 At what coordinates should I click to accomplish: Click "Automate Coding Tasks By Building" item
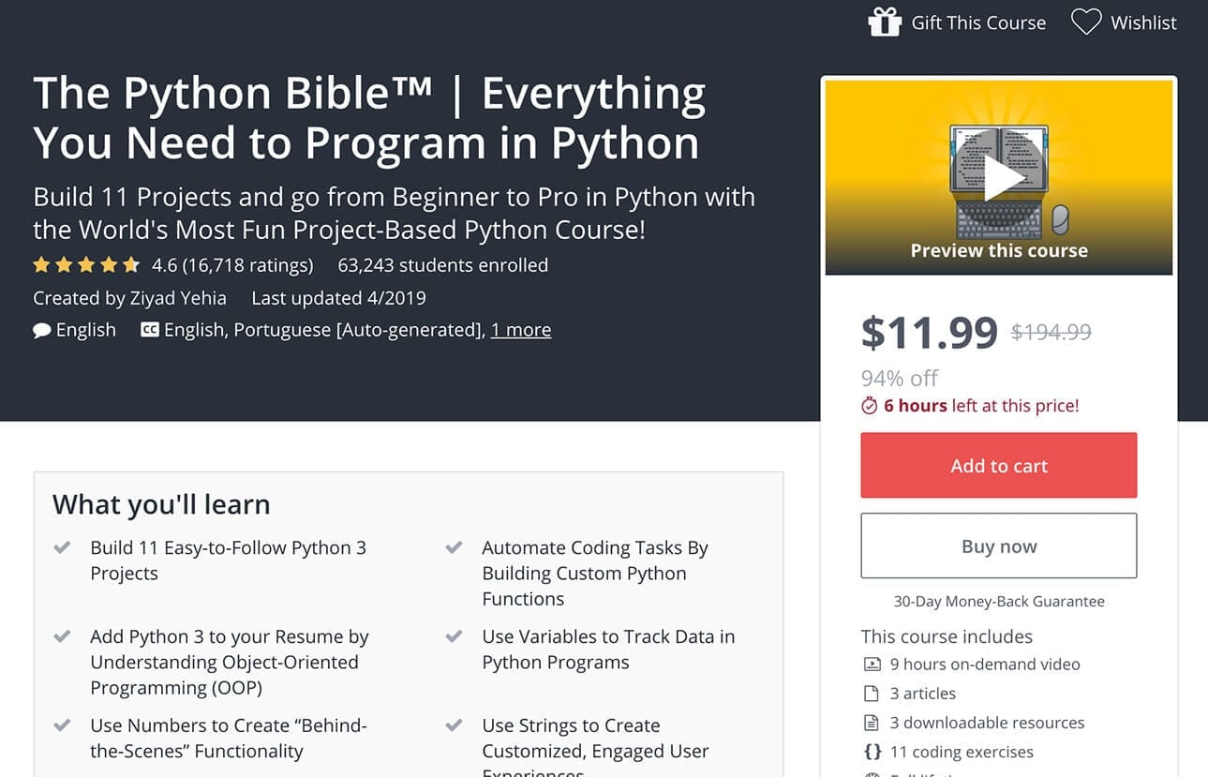[x=595, y=573]
